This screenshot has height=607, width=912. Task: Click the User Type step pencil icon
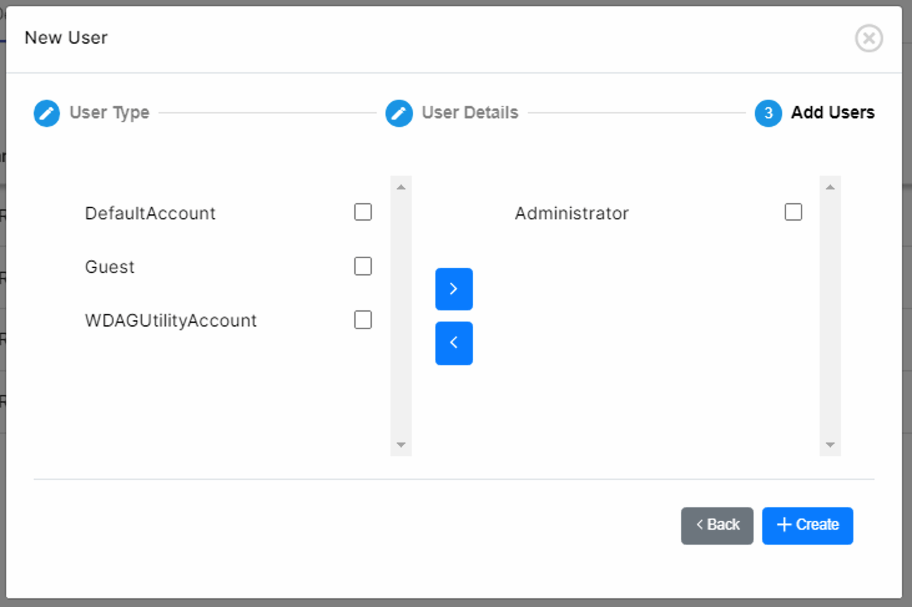tap(47, 113)
